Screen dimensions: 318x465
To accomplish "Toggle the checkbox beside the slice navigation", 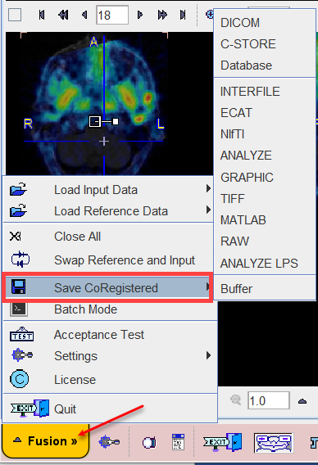I will click(15, 15).
